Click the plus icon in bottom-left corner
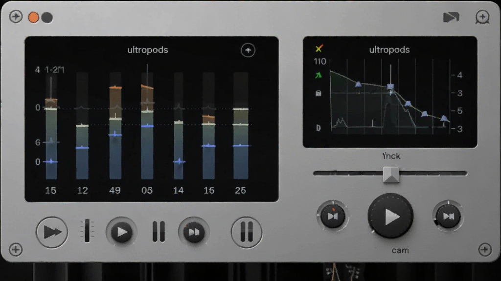The height and width of the screenshot is (281, 501). pos(16,249)
